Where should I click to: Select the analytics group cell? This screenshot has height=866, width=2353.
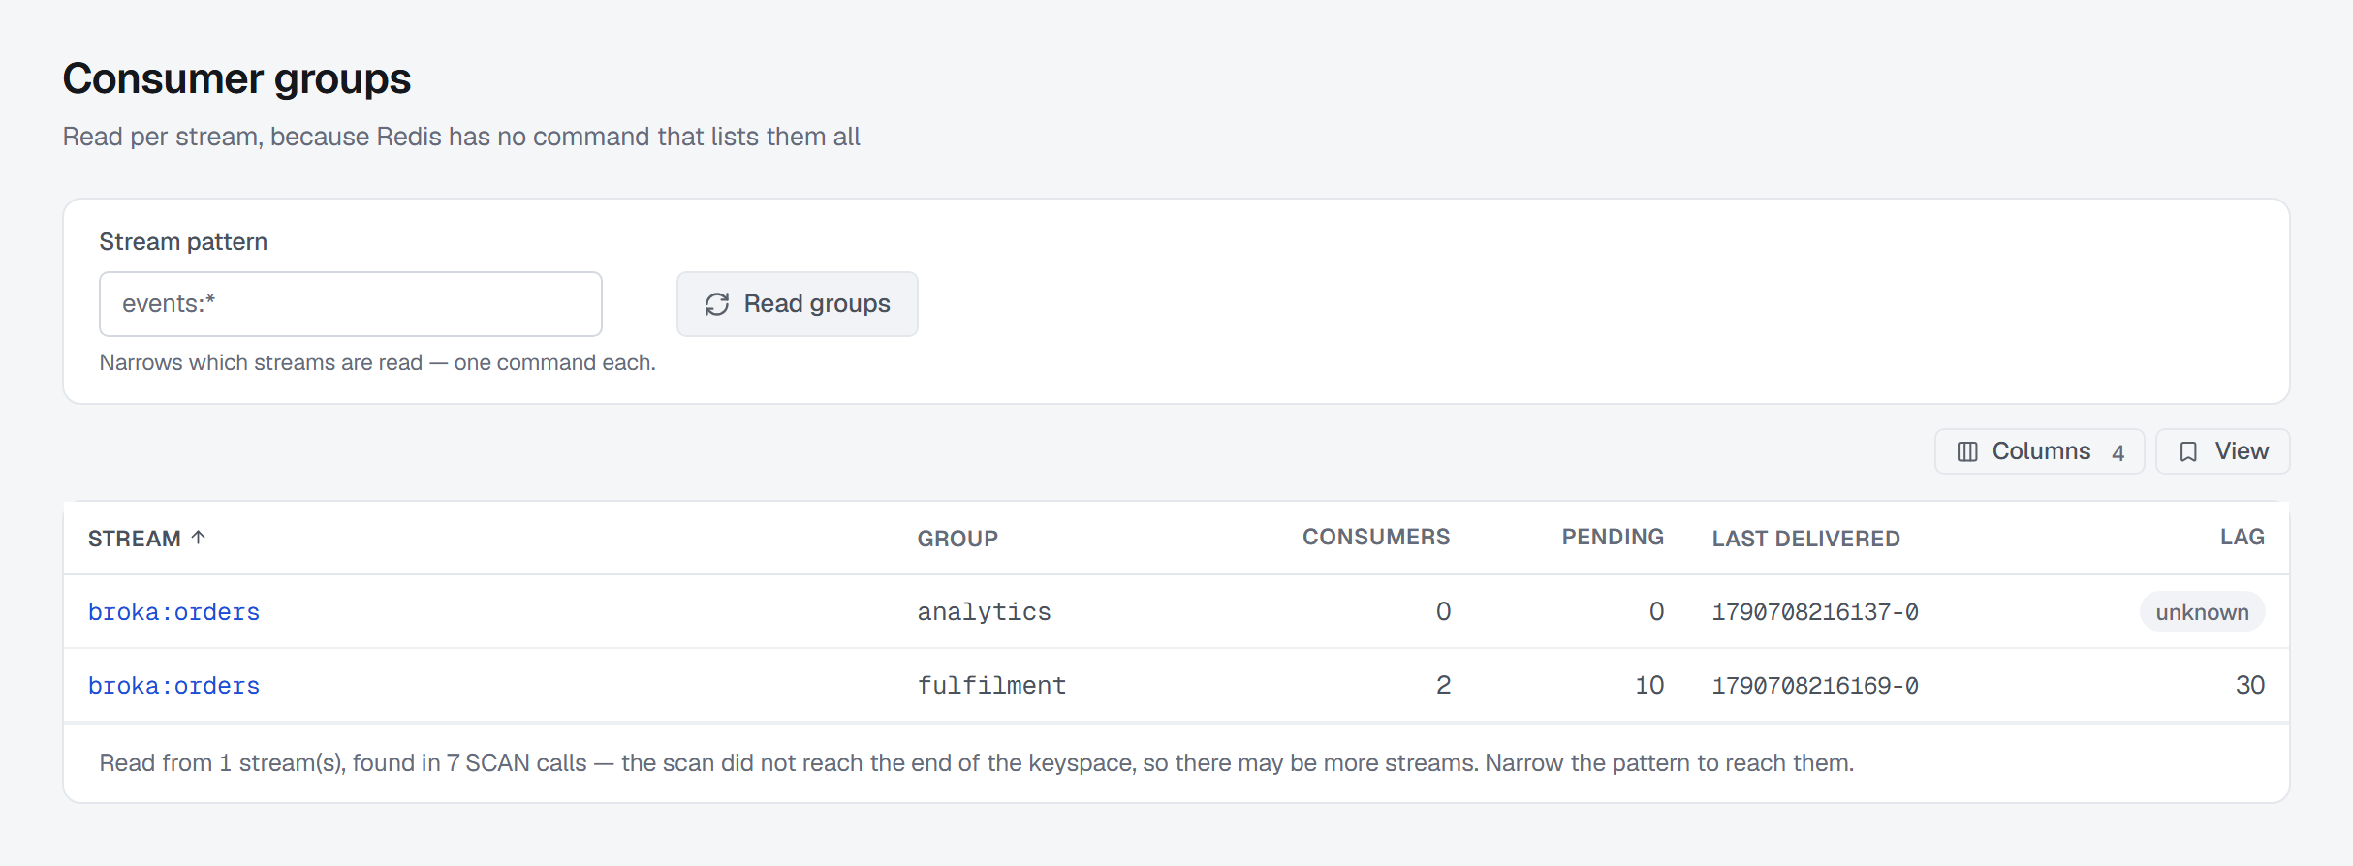point(985,612)
